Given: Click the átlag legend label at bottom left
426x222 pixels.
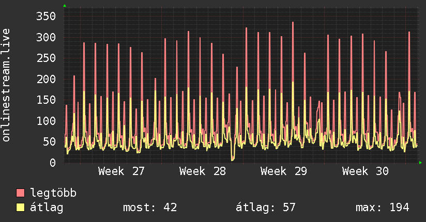Looking at the screenshot, I should pos(47,208).
